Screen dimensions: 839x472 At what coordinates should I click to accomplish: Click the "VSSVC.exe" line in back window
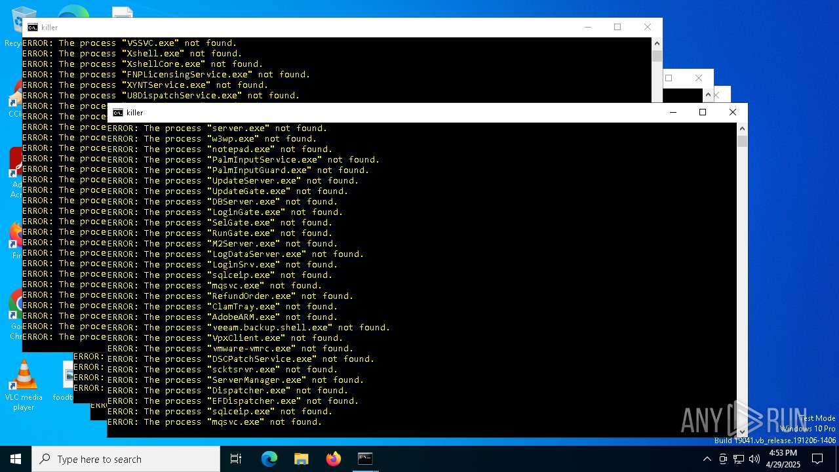click(130, 43)
